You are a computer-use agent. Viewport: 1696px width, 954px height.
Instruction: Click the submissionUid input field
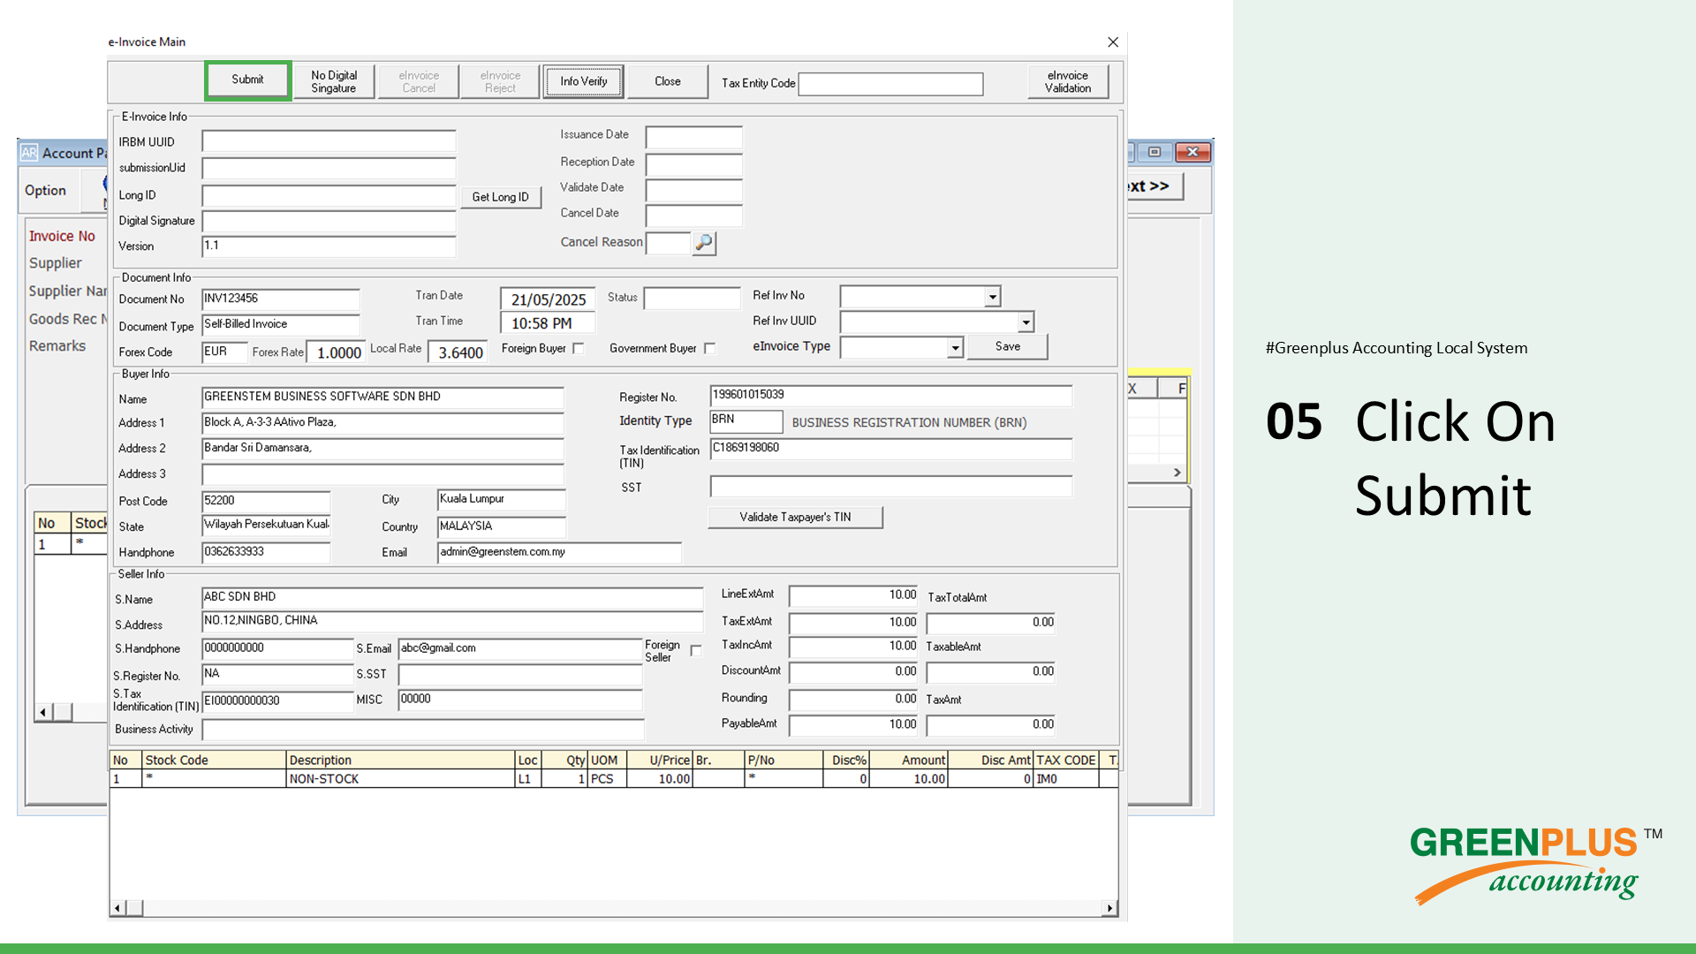pyautogui.click(x=329, y=168)
